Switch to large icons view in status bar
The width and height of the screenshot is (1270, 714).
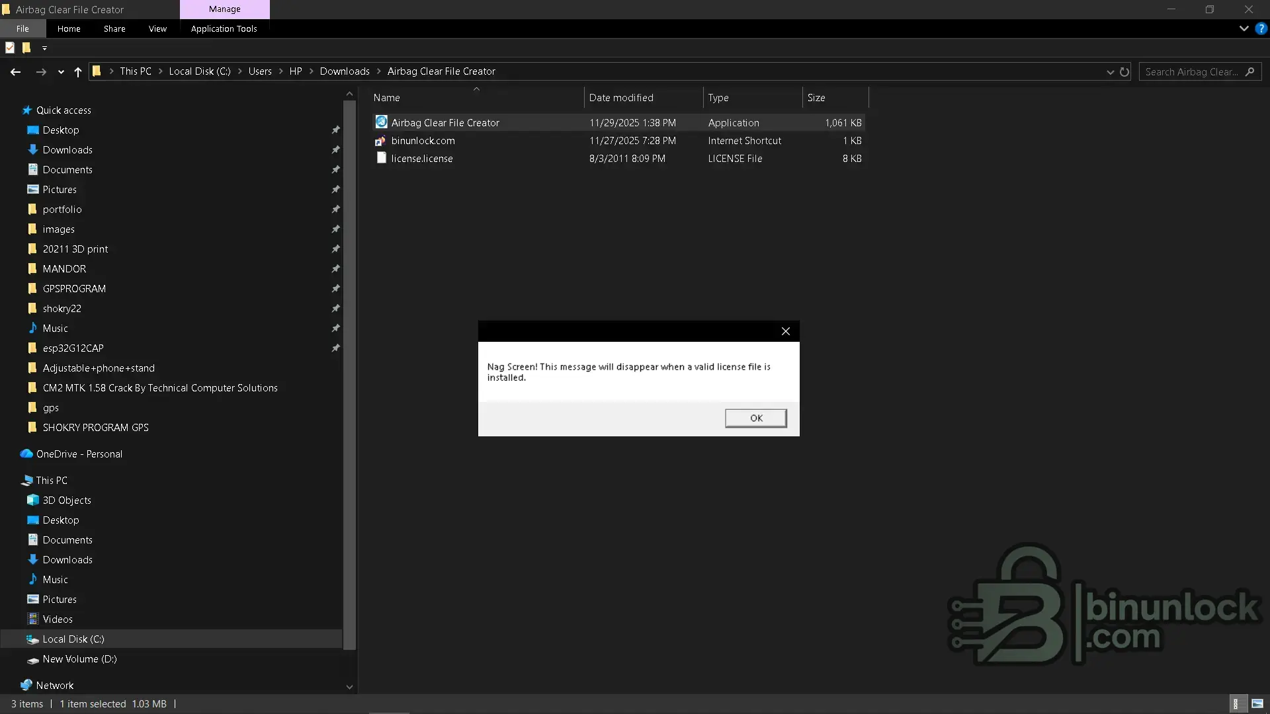[x=1257, y=704]
